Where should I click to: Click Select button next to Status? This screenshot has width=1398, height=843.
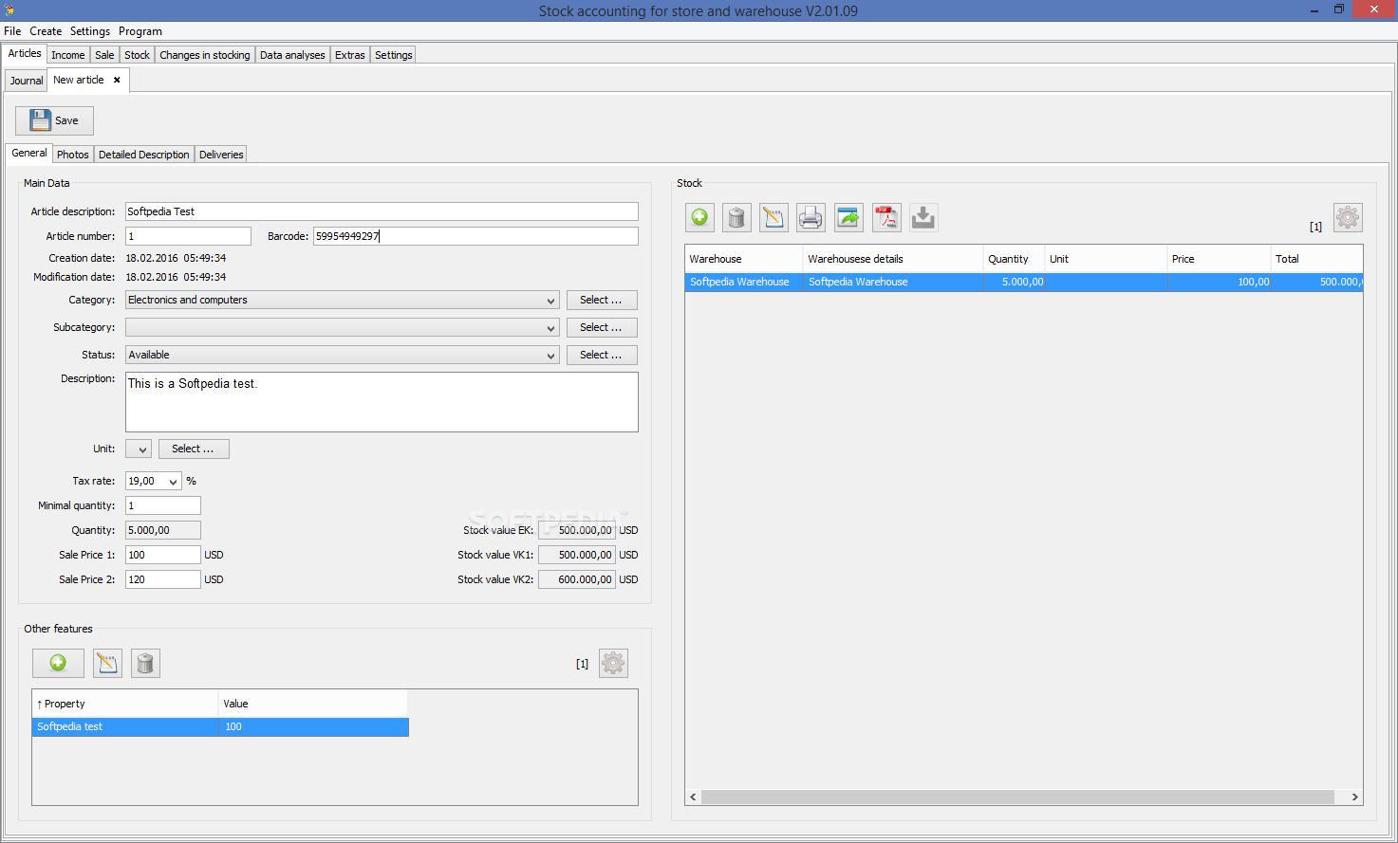(602, 356)
